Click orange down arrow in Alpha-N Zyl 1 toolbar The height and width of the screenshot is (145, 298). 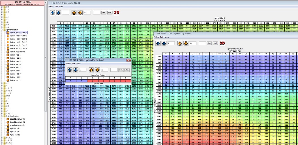coord(81,12)
